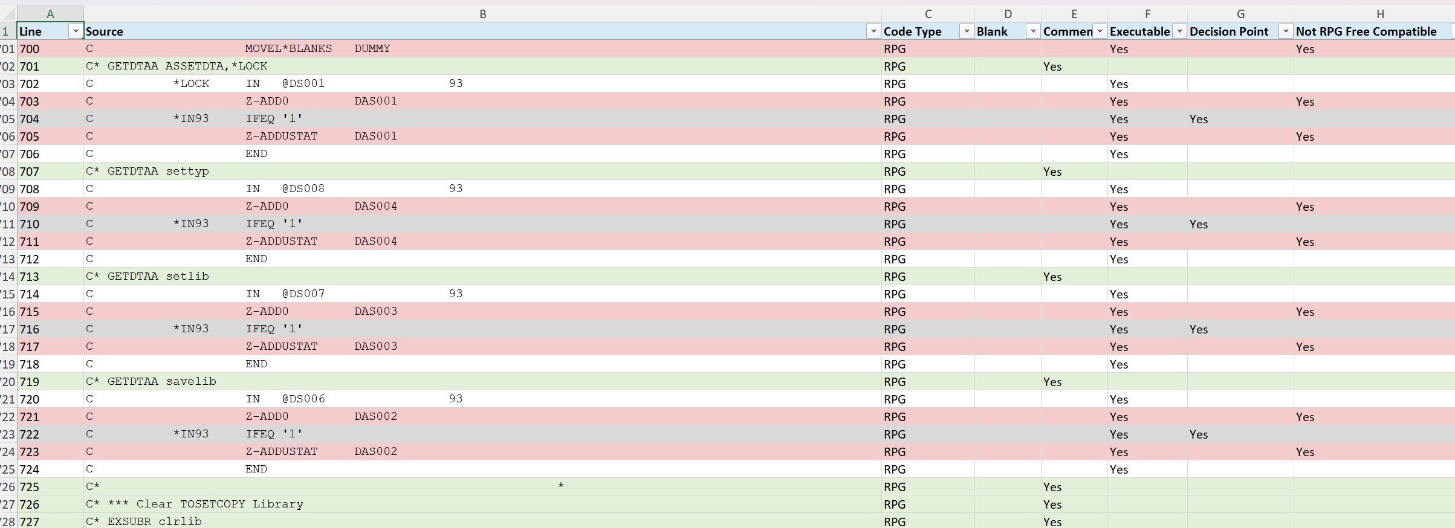The width and height of the screenshot is (1455, 528).
Task: Select column E header
Action: coord(1074,14)
